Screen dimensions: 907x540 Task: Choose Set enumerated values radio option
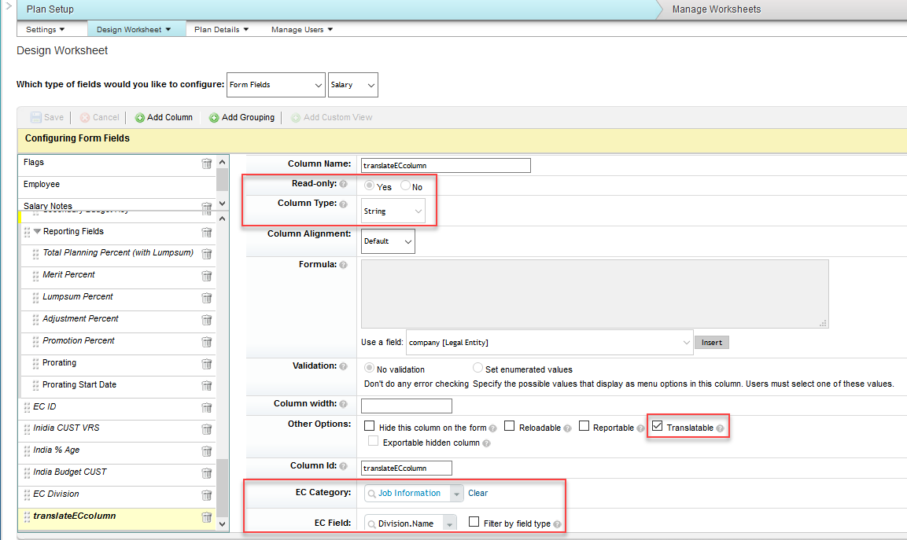[477, 368]
